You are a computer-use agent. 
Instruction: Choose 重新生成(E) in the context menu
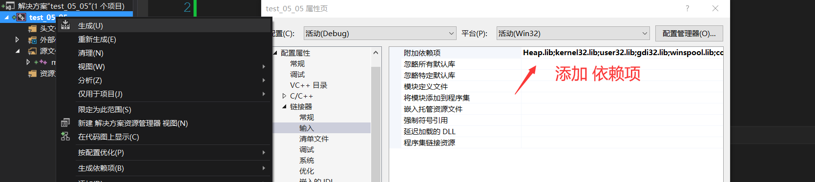(x=164, y=39)
